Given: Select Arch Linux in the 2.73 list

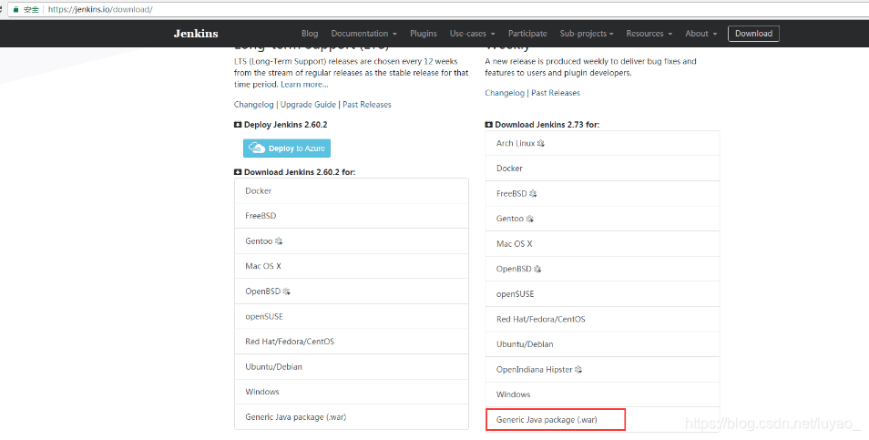Looking at the screenshot, I should 602,143.
